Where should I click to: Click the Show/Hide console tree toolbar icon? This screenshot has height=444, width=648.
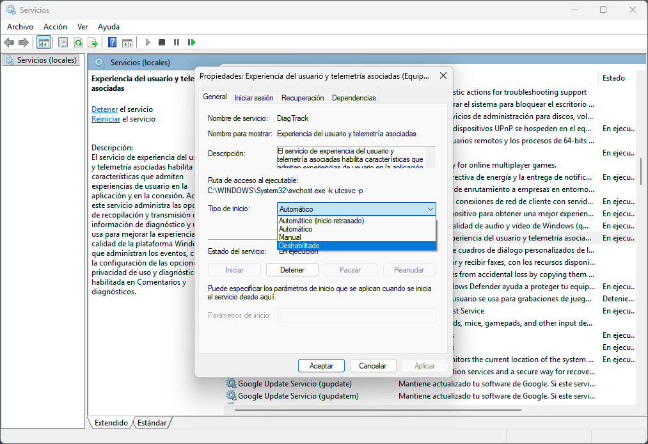click(x=43, y=42)
